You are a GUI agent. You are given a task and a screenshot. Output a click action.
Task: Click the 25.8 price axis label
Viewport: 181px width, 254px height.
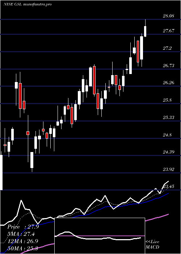pos(167,100)
